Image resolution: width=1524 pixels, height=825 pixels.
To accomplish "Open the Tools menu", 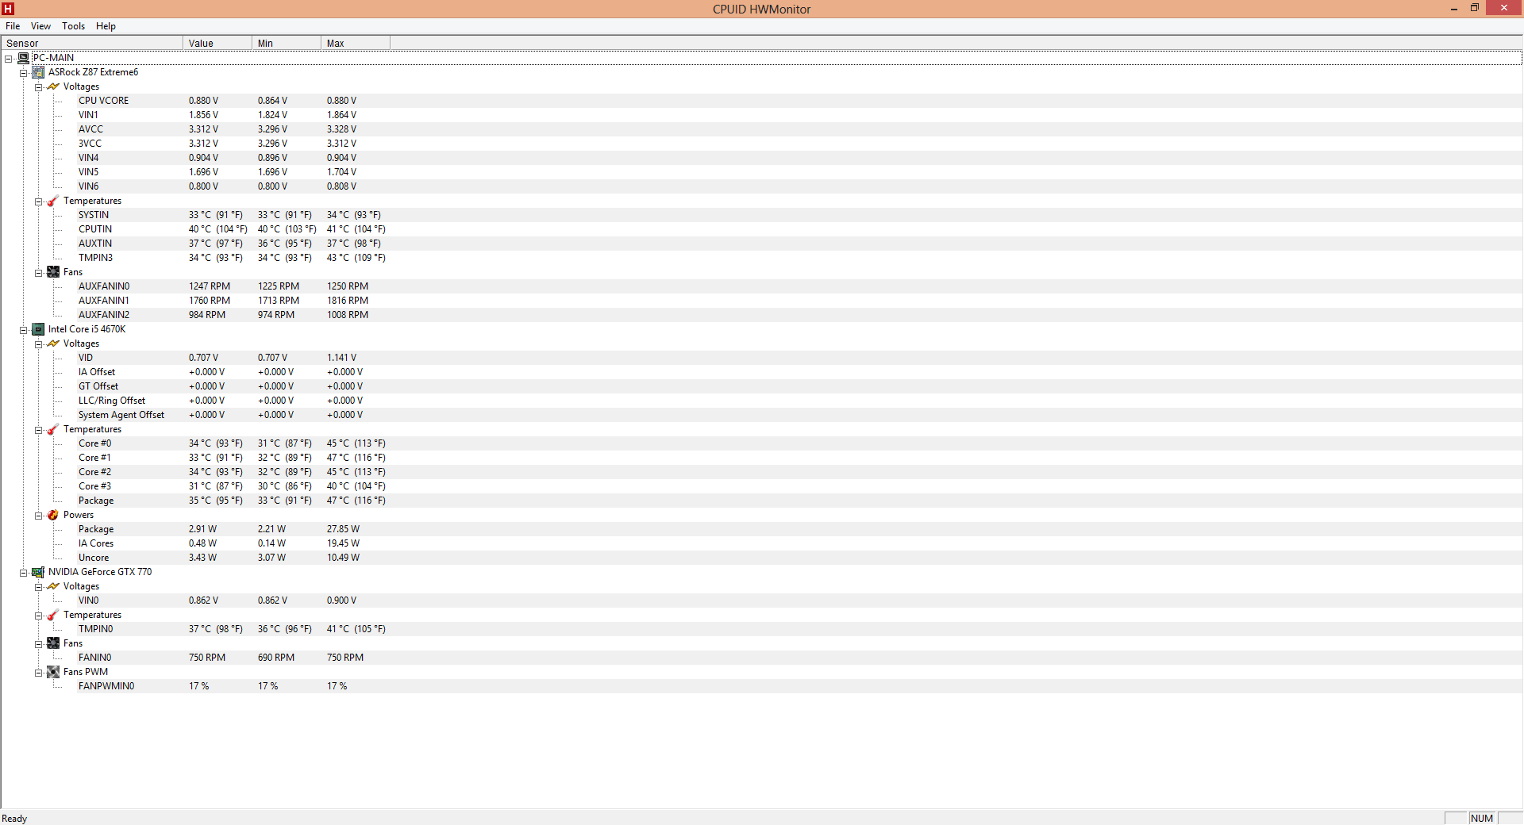I will pos(73,26).
